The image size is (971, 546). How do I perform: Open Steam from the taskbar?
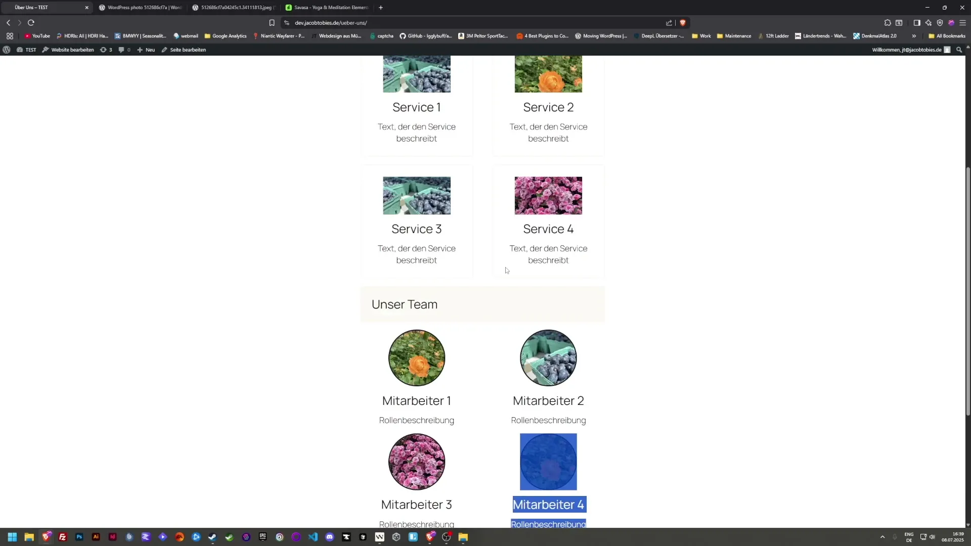[x=213, y=537]
